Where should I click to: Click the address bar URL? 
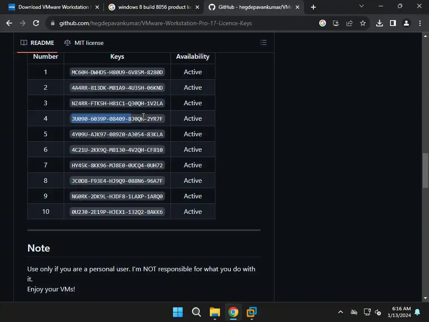[x=155, y=23]
